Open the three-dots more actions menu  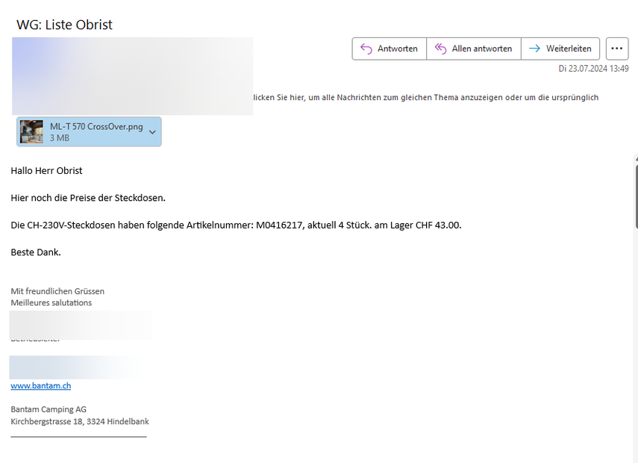coord(616,49)
